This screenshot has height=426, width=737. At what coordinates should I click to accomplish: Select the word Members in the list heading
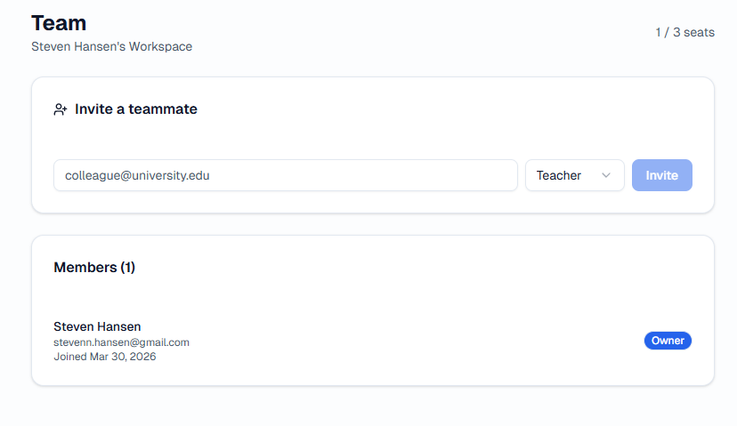coord(85,267)
